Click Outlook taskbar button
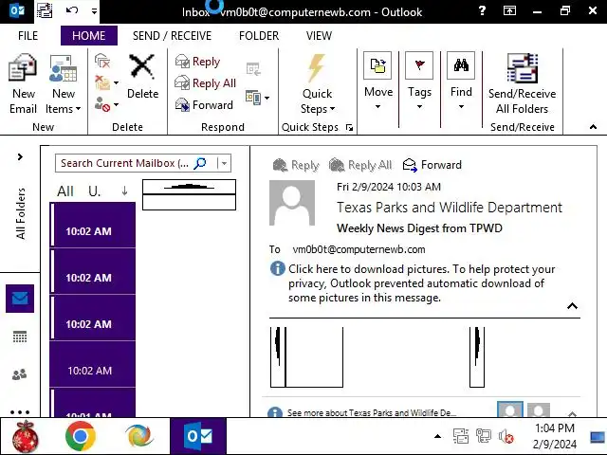The image size is (607, 455). pyautogui.click(x=198, y=436)
